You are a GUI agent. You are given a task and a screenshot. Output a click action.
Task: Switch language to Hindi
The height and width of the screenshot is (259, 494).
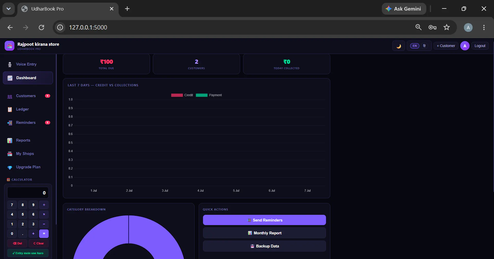point(425,46)
